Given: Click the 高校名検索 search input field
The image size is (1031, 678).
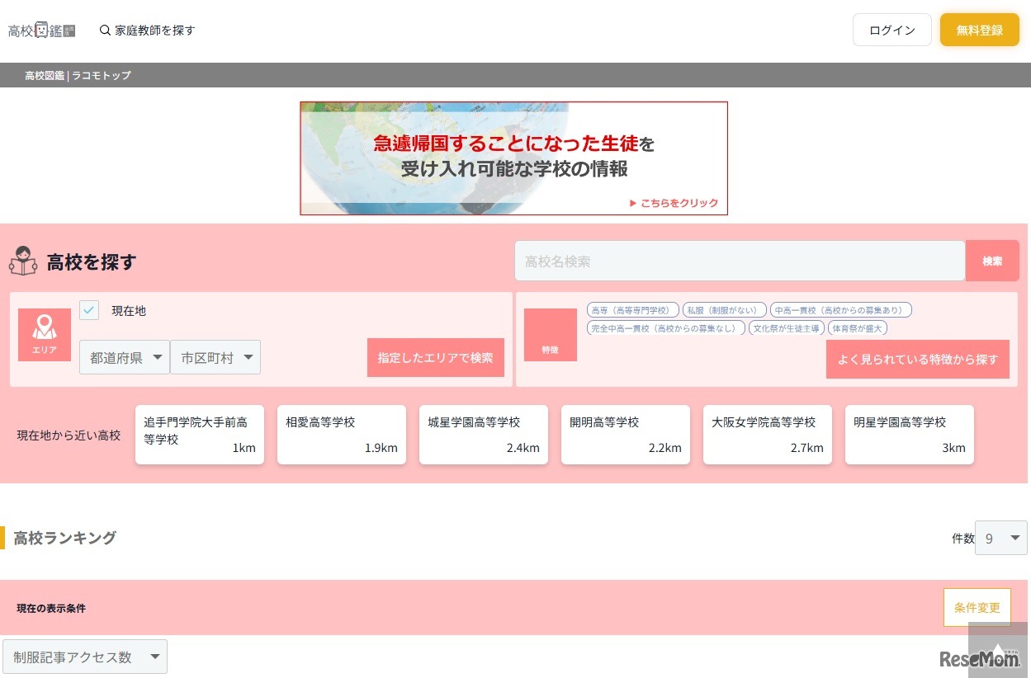Looking at the screenshot, I should [740, 261].
